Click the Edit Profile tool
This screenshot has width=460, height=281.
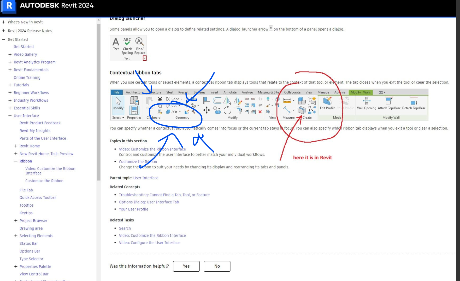pyautogui.click(x=328, y=103)
